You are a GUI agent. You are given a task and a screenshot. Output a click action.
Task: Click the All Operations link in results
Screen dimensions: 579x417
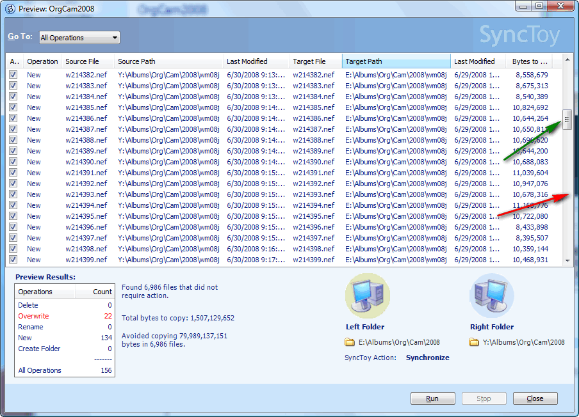40,370
